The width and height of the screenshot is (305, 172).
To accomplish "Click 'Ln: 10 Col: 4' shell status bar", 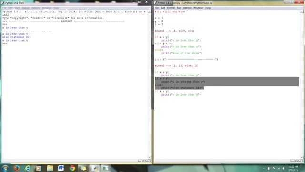I will click(x=144, y=161).
